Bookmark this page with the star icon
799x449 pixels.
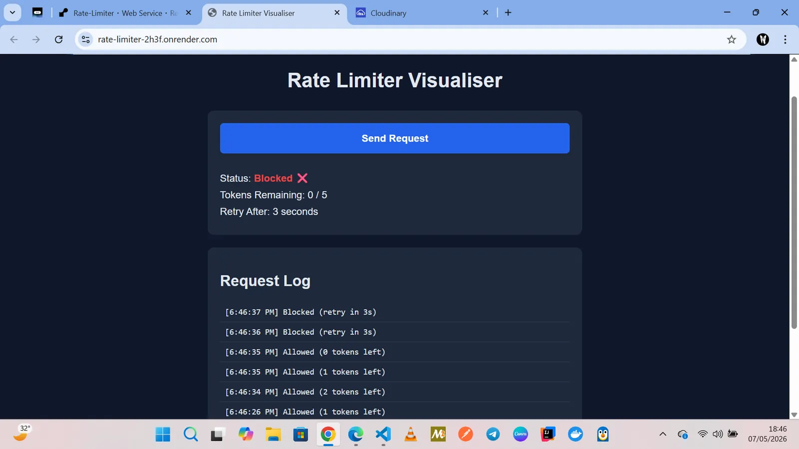click(732, 39)
